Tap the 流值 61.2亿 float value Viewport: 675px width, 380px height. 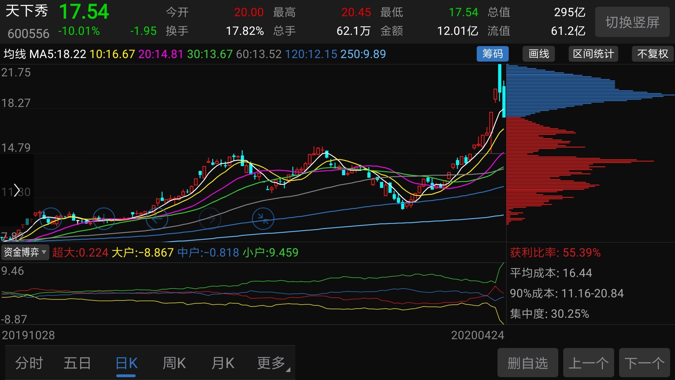pyautogui.click(x=568, y=31)
